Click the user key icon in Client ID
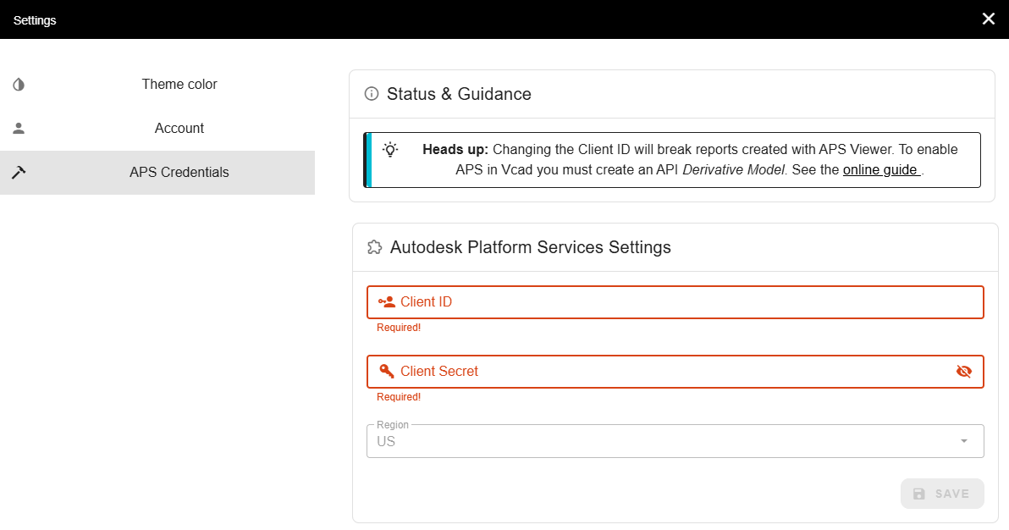This screenshot has width=1009, height=530. click(x=387, y=302)
